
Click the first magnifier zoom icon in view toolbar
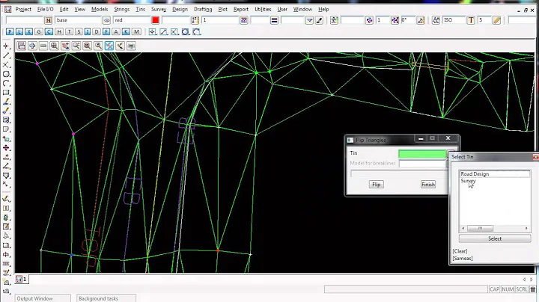(x=55, y=46)
